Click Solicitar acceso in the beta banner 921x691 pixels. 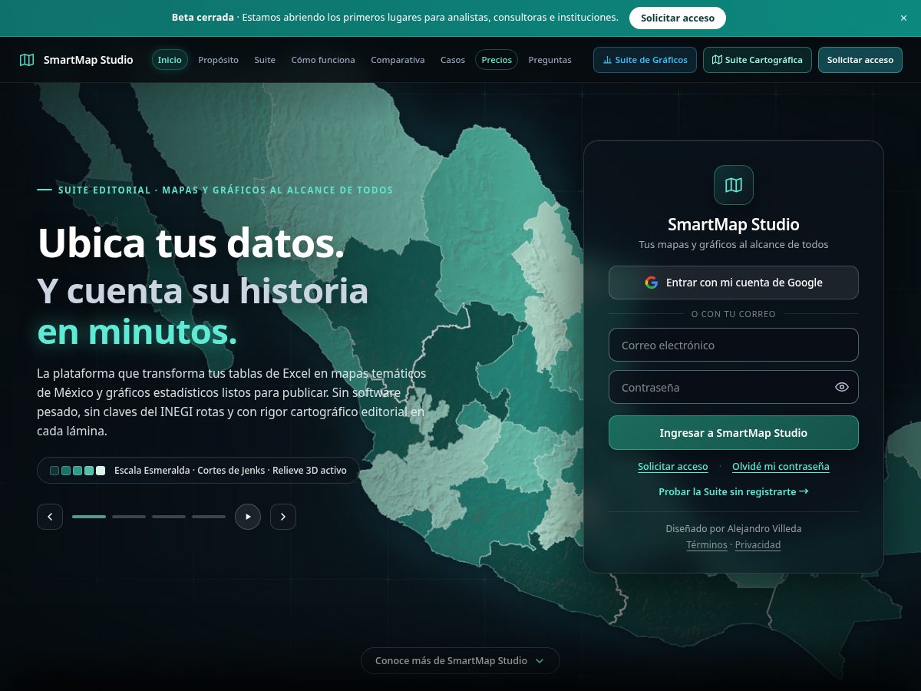[x=678, y=18]
